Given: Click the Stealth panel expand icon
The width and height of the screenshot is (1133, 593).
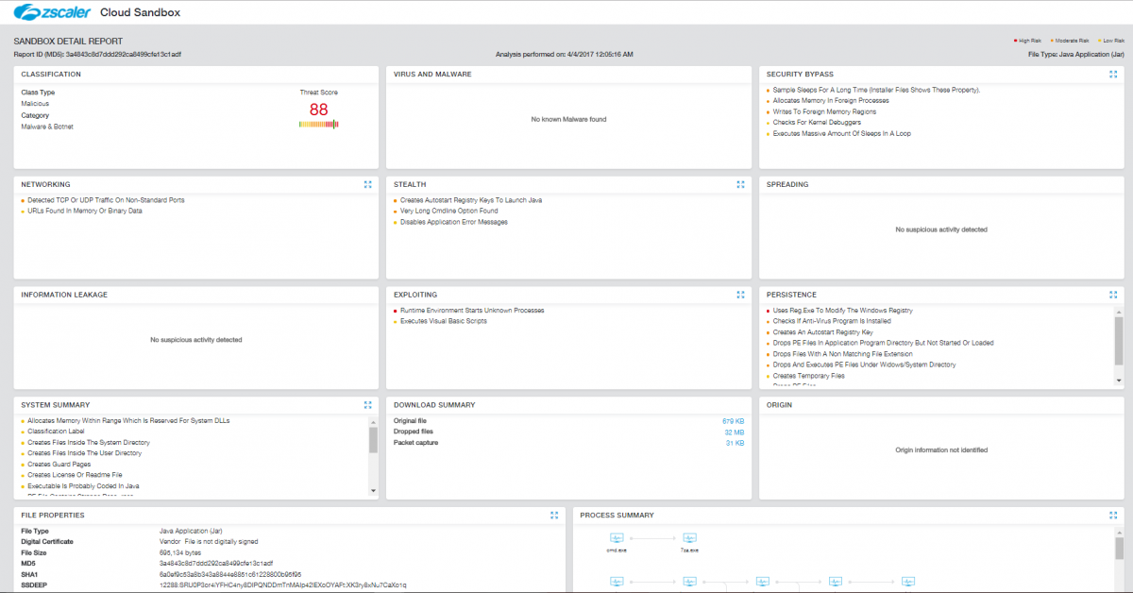Looking at the screenshot, I should pyautogui.click(x=740, y=184).
